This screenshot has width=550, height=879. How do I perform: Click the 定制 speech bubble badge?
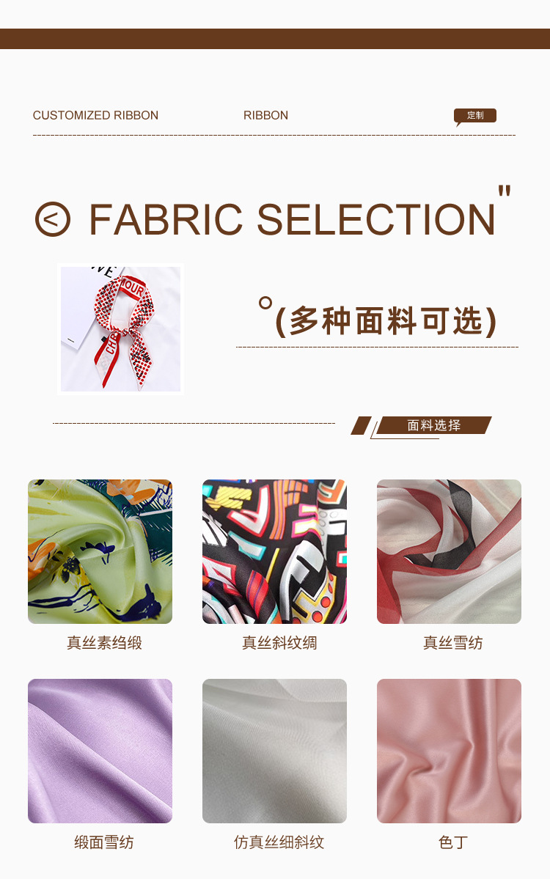475,116
